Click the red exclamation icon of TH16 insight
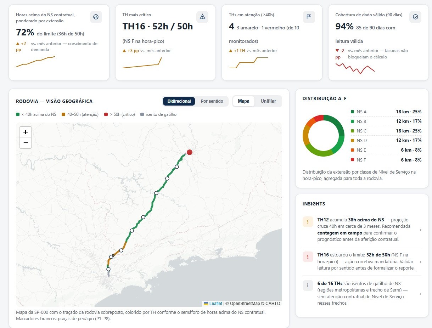Image resolution: width=432 pixels, height=328 pixels. tap(308, 257)
